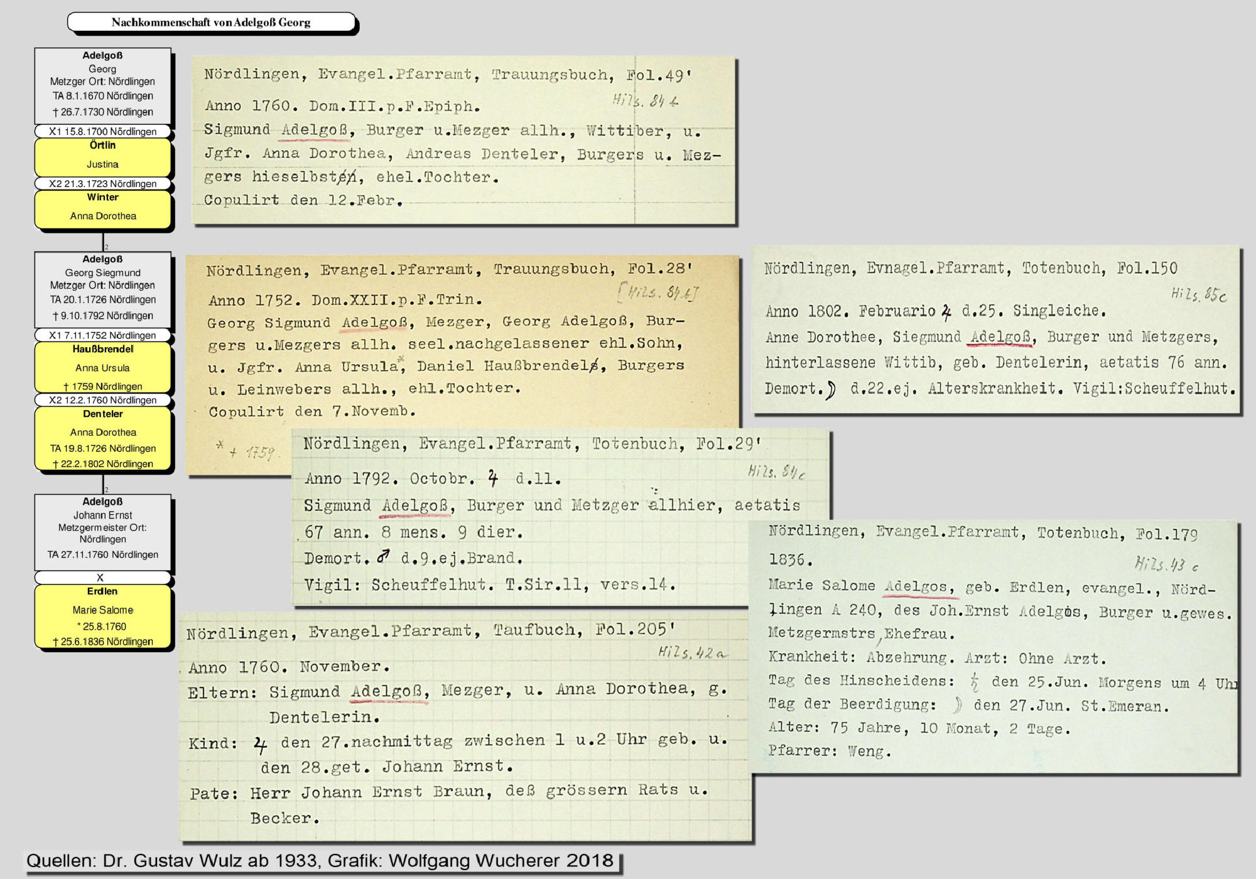Click the Erdlen Marie Salome spouse box
1256x879 pixels.
pos(102,616)
